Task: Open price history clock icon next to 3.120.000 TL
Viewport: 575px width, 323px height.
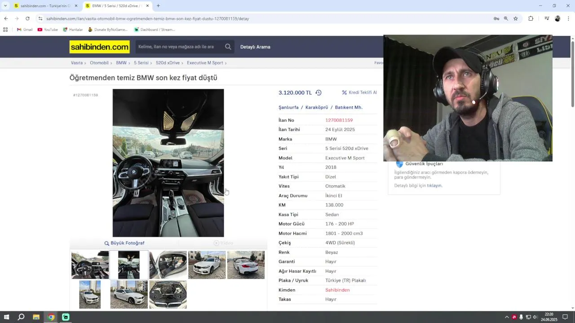Action: coord(318,93)
